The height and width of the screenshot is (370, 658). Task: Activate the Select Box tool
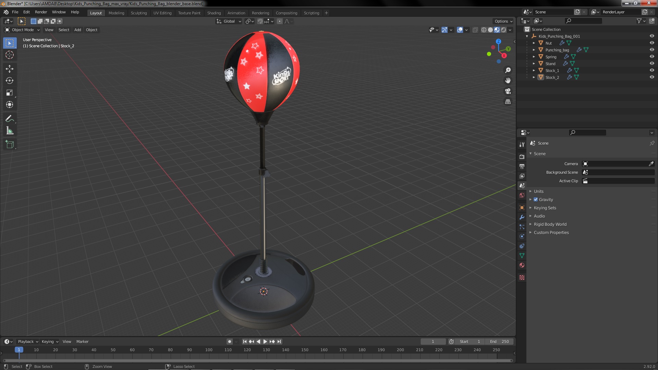pyautogui.click(x=10, y=43)
